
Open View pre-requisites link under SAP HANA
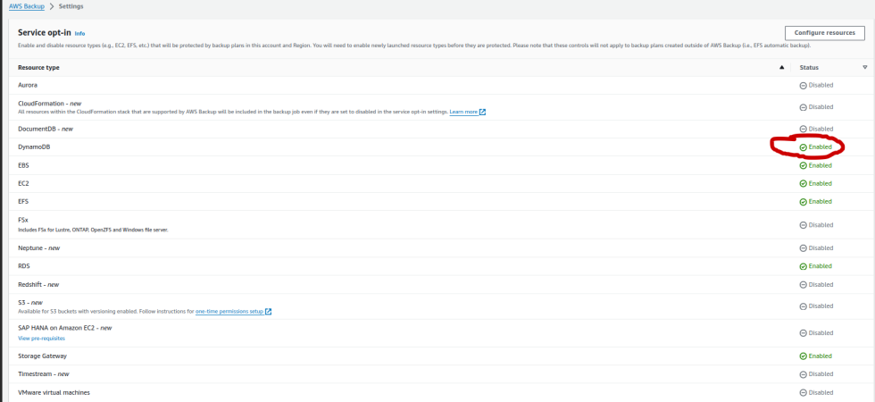pyautogui.click(x=41, y=339)
